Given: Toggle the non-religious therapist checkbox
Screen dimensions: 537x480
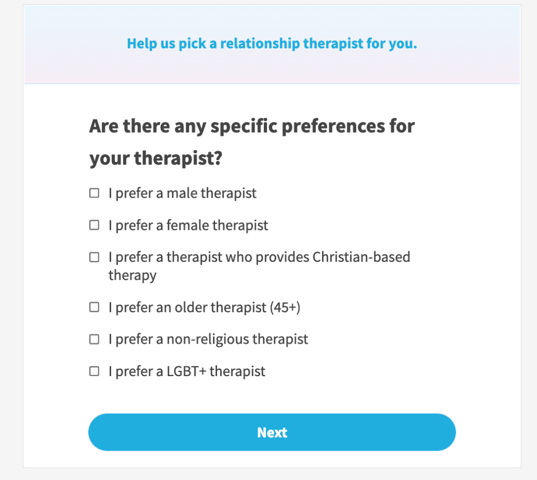Looking at the screenshot, I should 94,339.
